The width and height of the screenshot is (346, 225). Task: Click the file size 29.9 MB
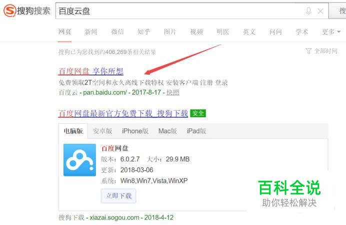[x=177, y=159]
